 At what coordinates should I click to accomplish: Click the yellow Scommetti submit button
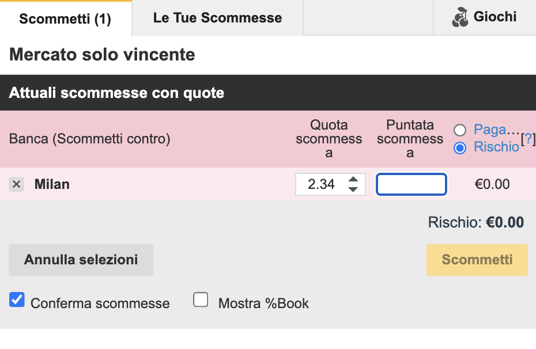[x=477, y=260]
